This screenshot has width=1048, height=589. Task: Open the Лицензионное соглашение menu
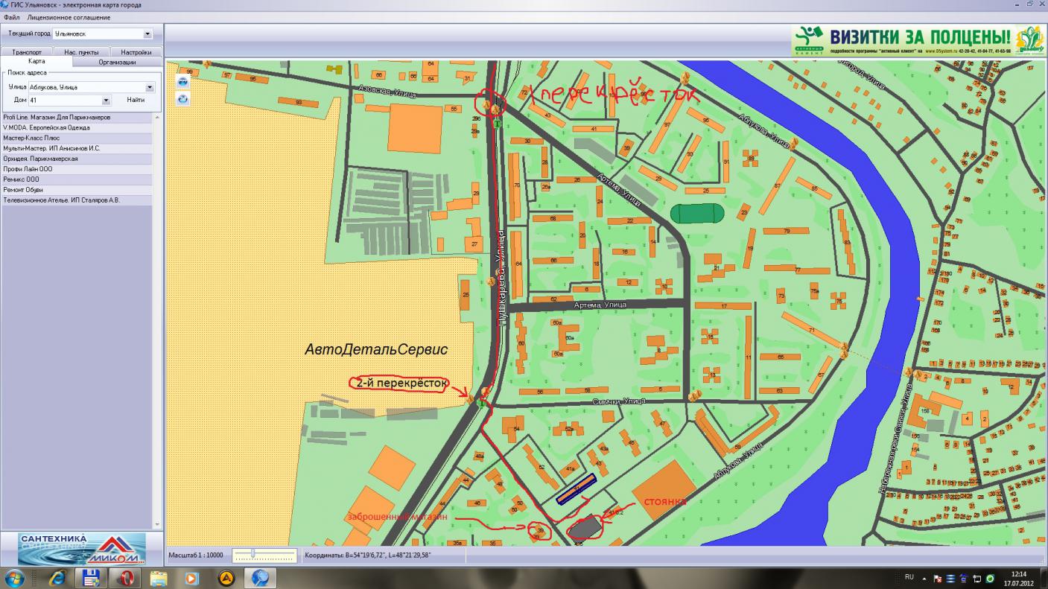pos(69,17)
